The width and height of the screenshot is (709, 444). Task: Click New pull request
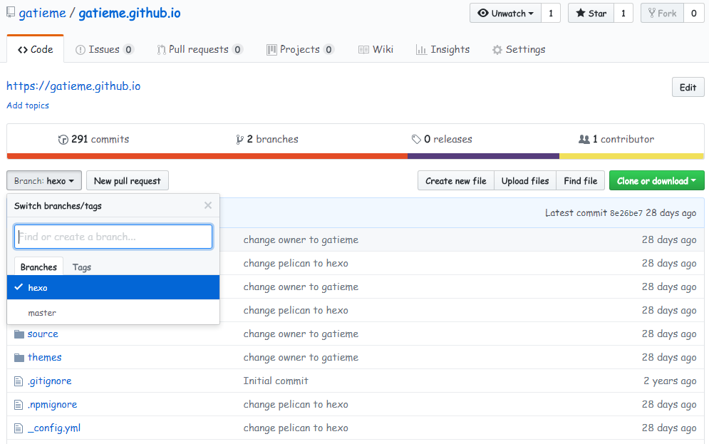pos(127,181)
